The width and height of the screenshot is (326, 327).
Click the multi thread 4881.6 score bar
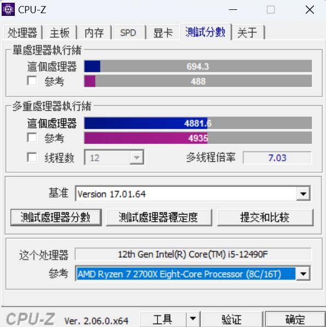click(198, 123)
